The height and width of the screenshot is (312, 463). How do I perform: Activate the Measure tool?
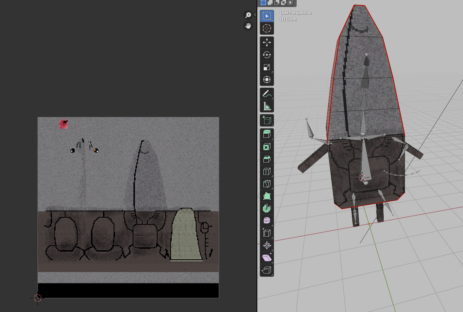click(x=267, y=106)
